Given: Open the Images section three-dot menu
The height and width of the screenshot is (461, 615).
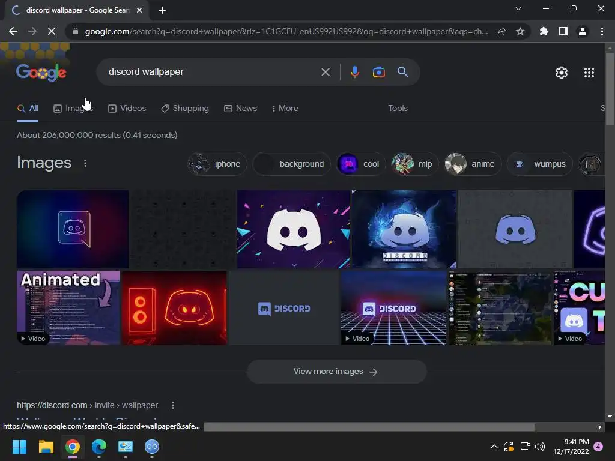Looking at the screenshot, I should [x=85, y=163].
